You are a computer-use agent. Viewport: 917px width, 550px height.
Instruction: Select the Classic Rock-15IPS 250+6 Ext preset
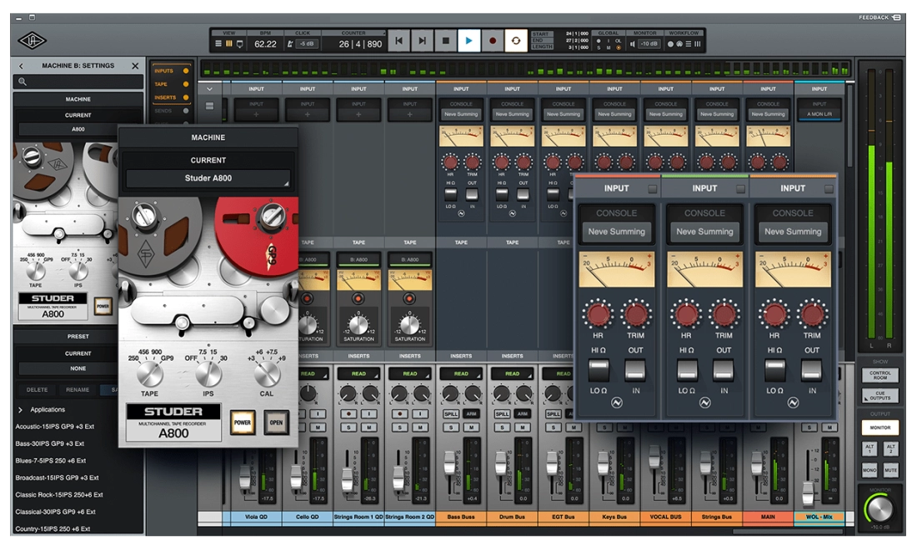coord(59,494)
